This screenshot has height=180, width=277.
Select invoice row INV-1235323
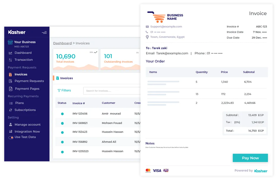98,151
